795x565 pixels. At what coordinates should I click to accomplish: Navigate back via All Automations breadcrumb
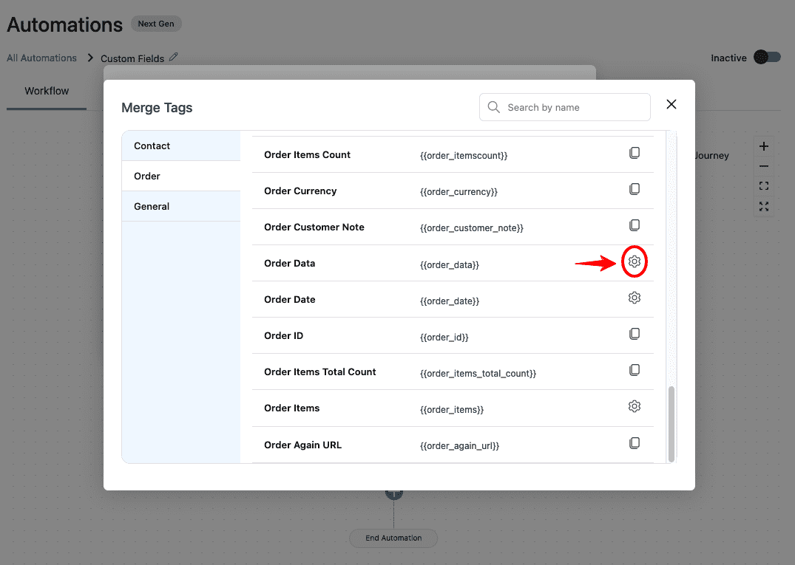coord(41,58)
